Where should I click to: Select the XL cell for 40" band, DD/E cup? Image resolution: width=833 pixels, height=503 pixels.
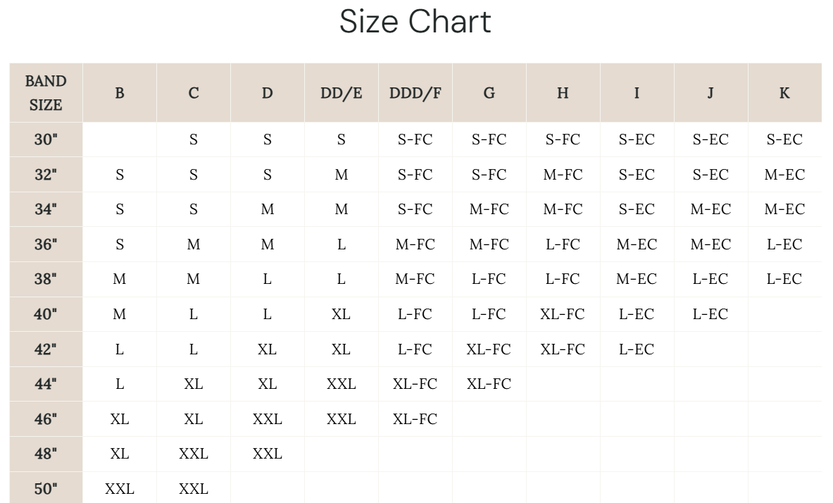(x=342, y=314)
